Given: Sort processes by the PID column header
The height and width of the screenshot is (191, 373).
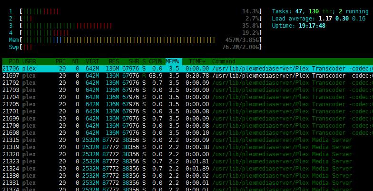Looking at the screenshot, I should [14, 61].
